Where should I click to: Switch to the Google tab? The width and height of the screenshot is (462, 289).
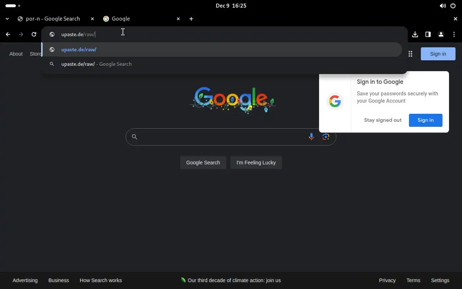click(142, 19)
